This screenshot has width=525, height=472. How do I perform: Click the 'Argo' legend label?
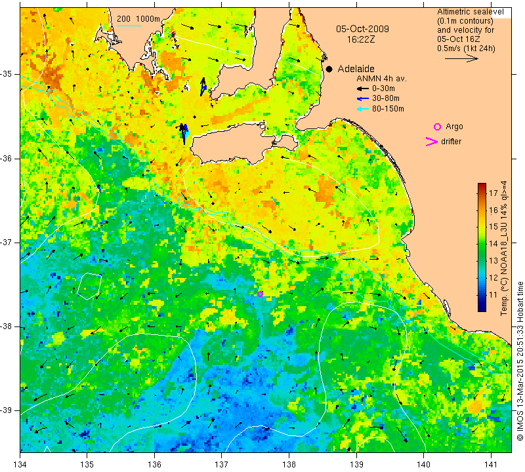coord(454,127)
